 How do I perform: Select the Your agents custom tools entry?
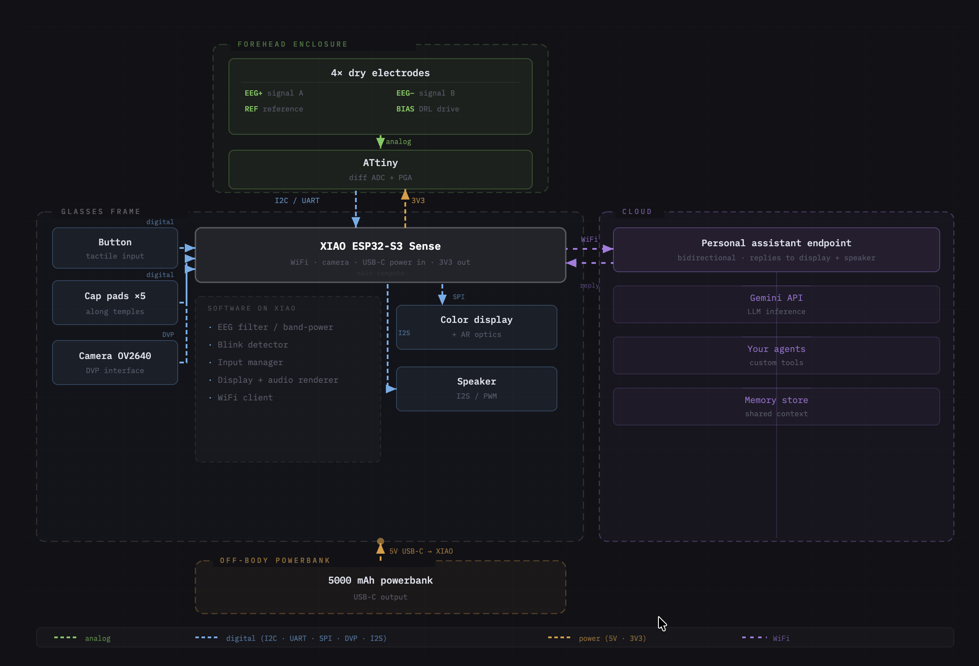pos(776,355)
